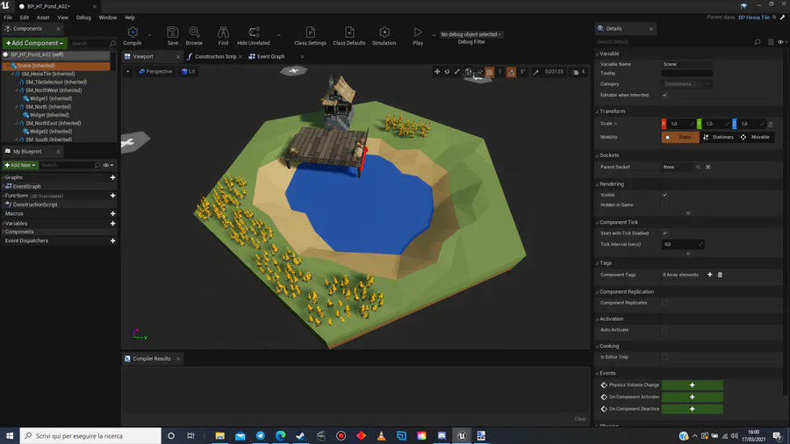Expand the SM_NorthWest tree node
790x444 pixels.
[x=17, y=90]
